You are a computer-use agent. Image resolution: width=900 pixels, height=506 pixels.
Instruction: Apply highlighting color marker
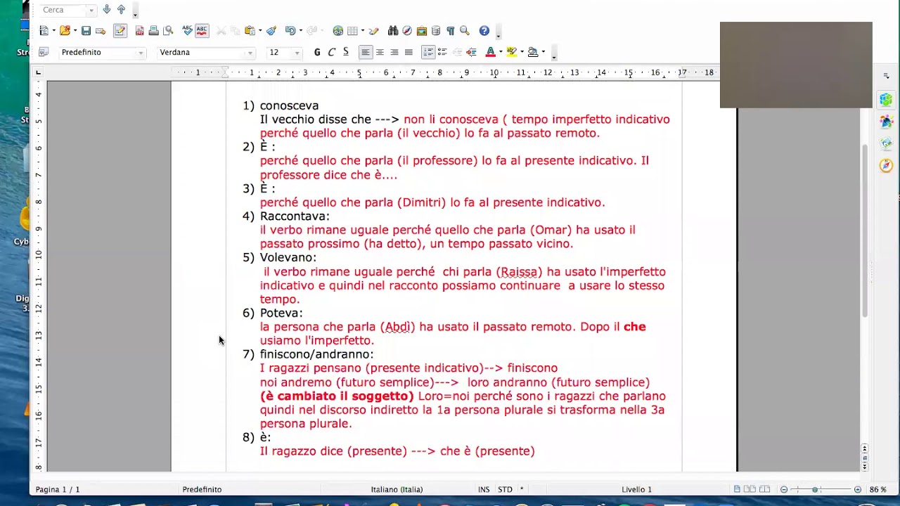511,52
